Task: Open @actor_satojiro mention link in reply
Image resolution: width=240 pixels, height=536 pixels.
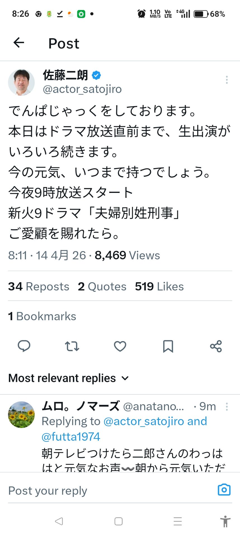Action: [144, 421]
